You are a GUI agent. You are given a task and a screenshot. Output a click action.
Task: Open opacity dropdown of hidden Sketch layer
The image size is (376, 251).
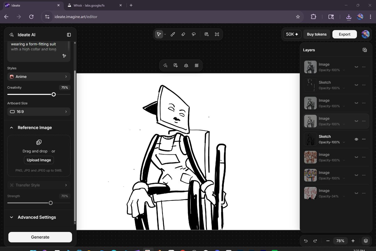click(x=344, y=88)
